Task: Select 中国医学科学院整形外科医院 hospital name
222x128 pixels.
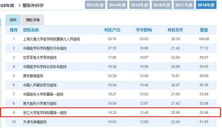Action: pyautogui.click(x=45, y=48)
